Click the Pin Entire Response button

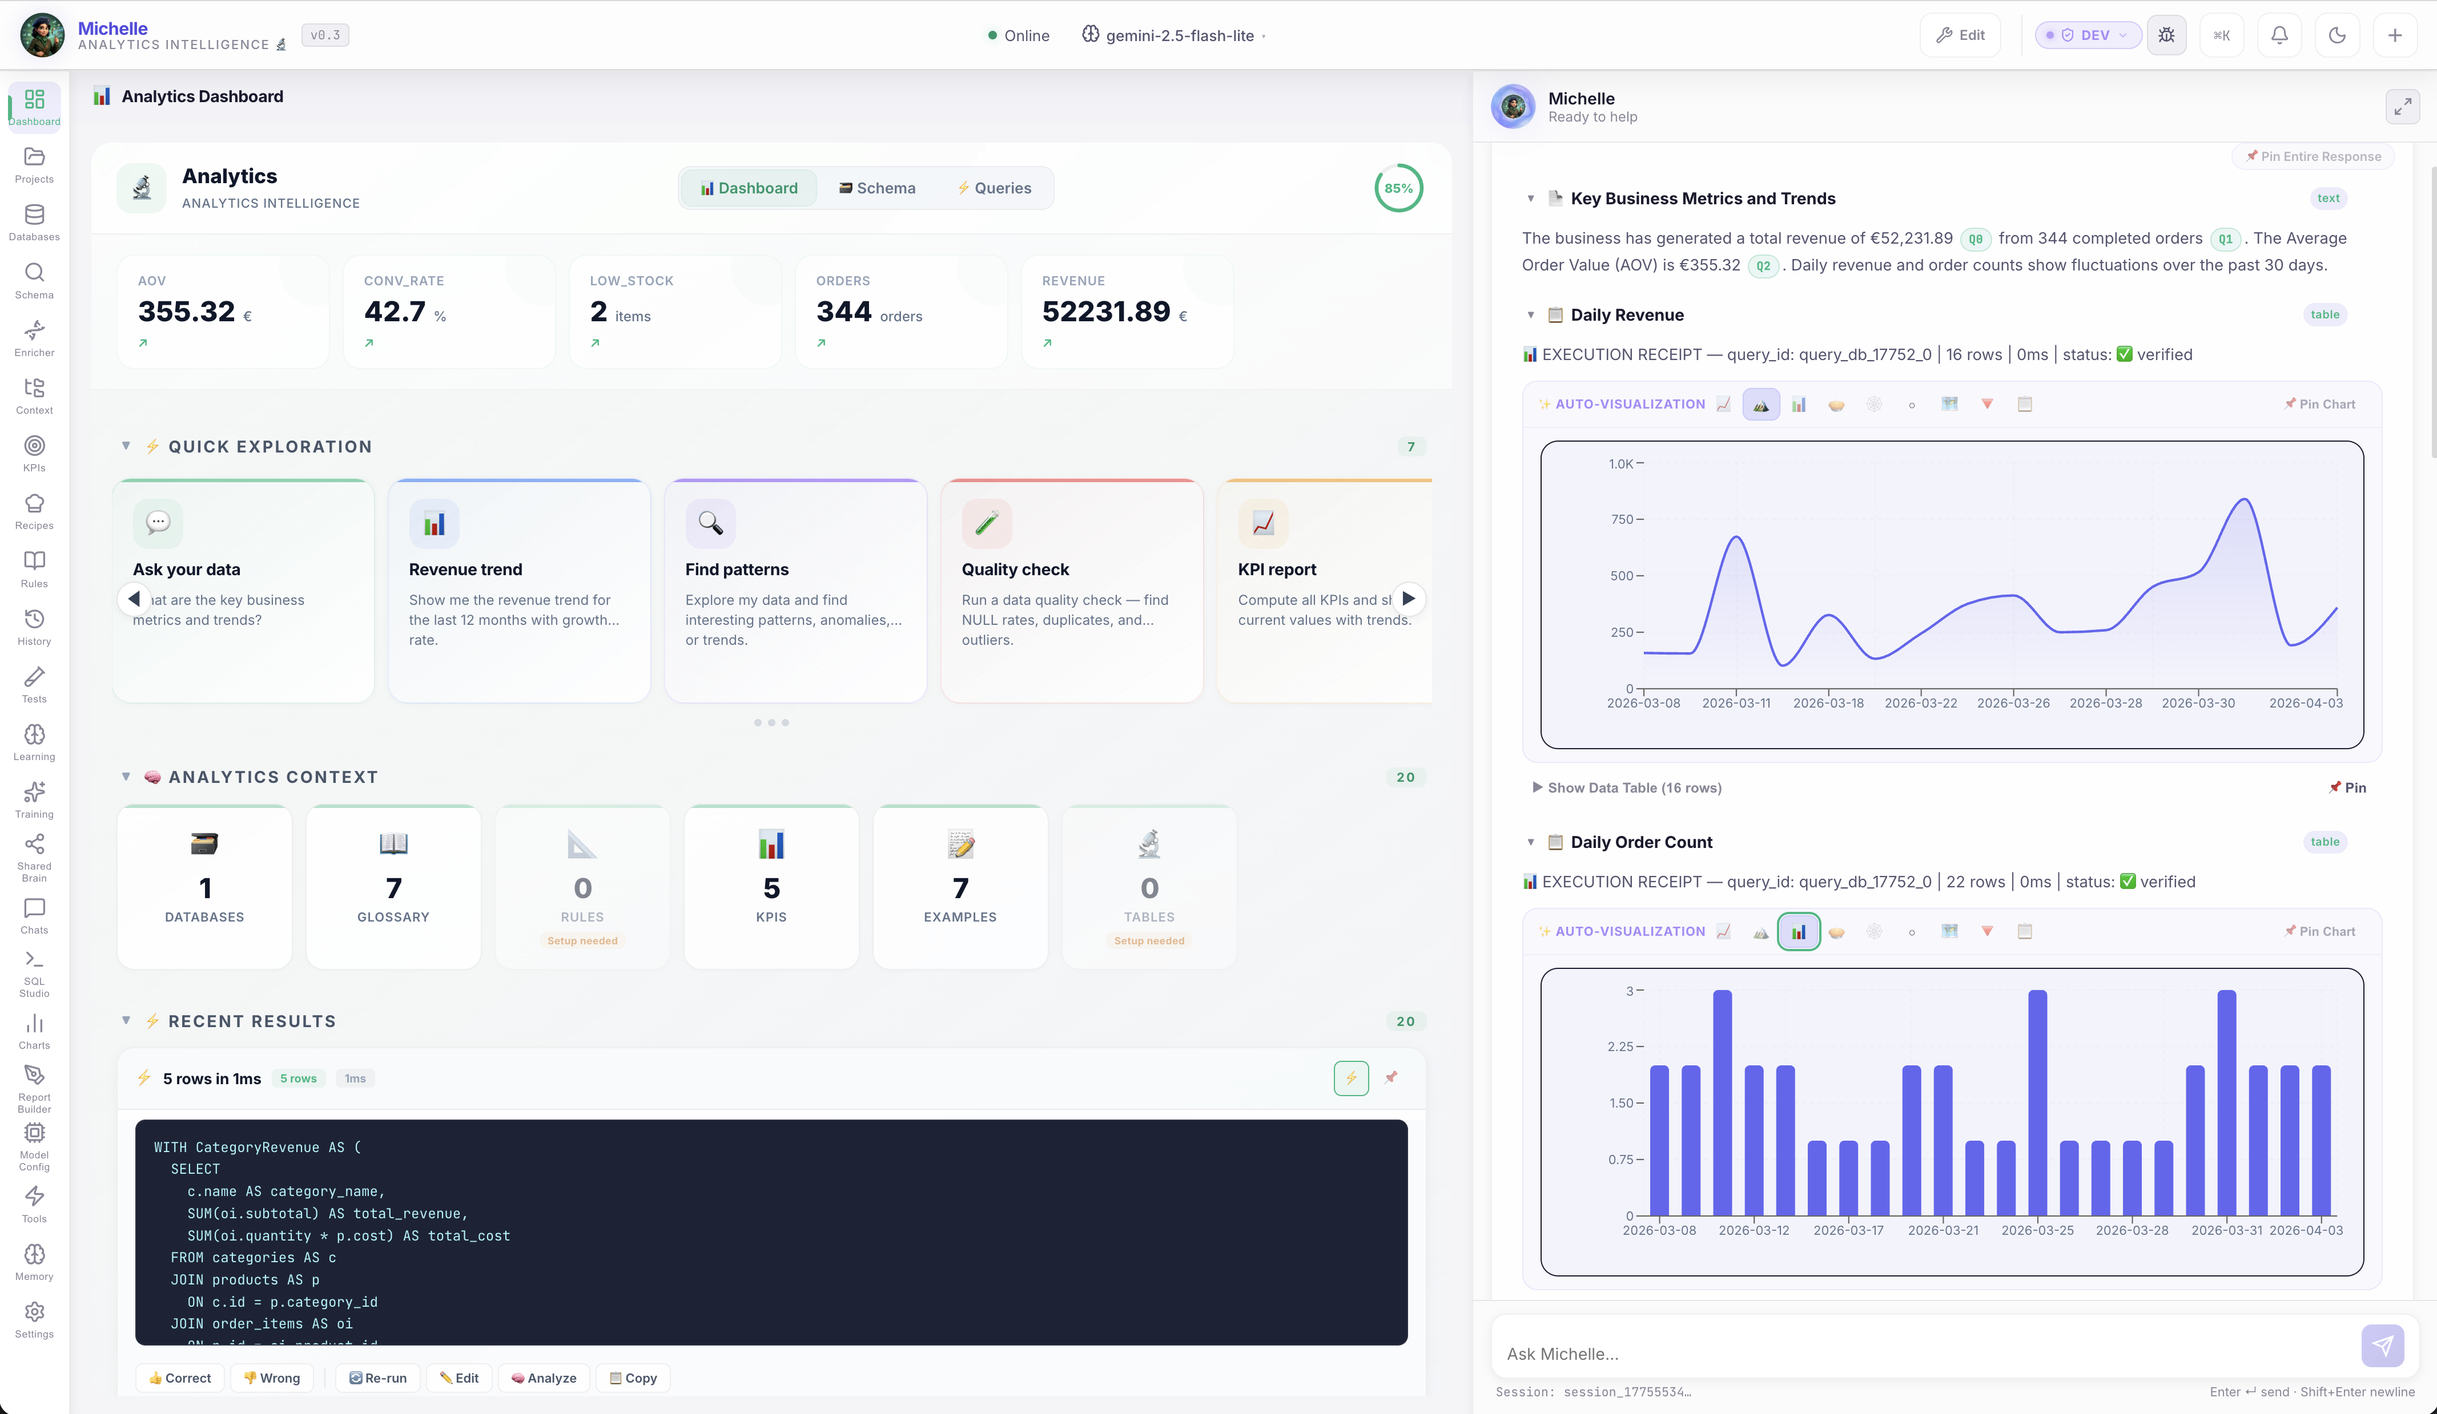tap(2313, 156)
